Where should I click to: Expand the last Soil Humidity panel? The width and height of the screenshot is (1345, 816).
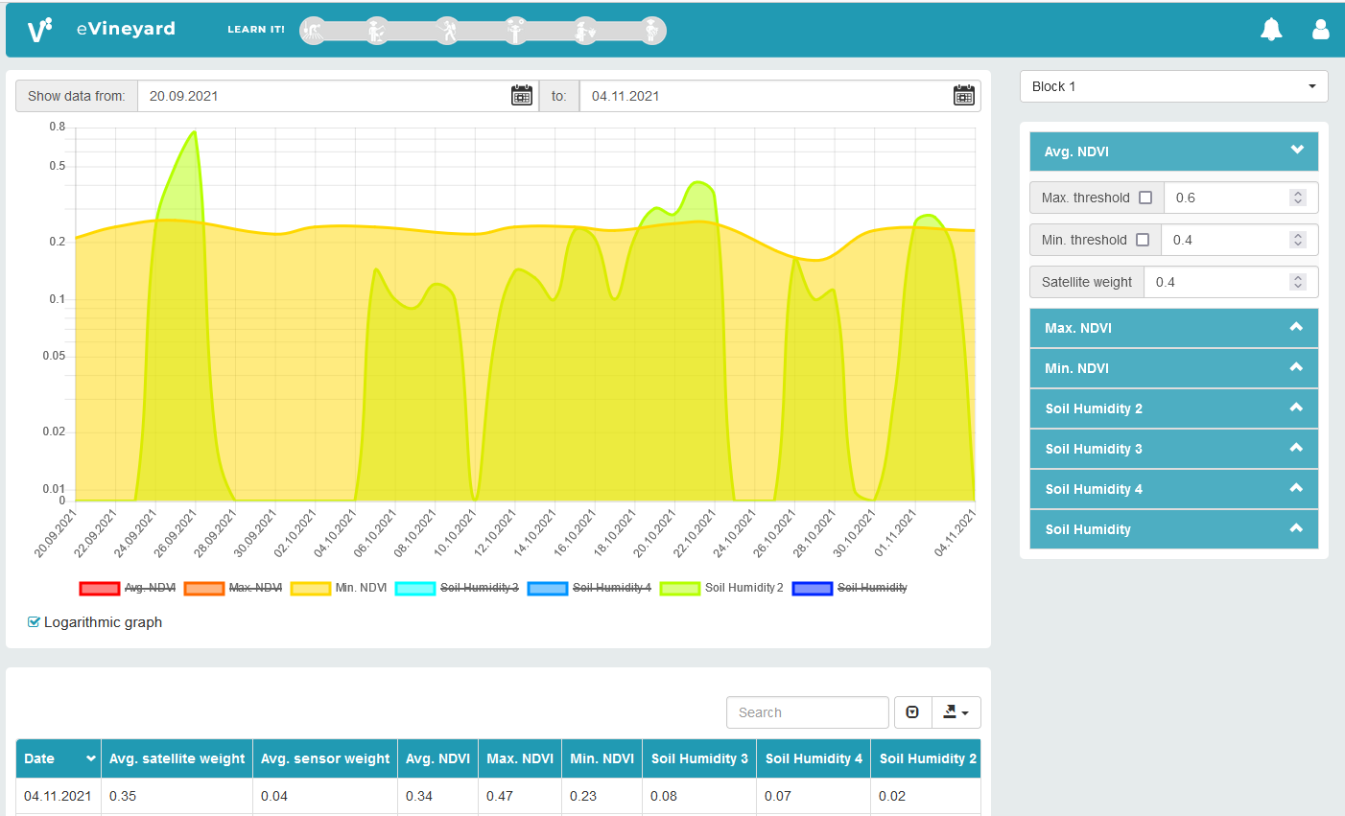pyautogui.click(x=1174, y=529)
